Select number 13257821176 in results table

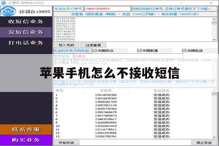pyautogui.click(x=106, y=105)
